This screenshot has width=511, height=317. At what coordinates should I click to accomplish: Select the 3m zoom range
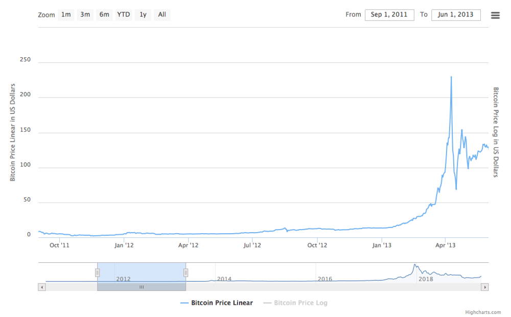coord(85,15)
